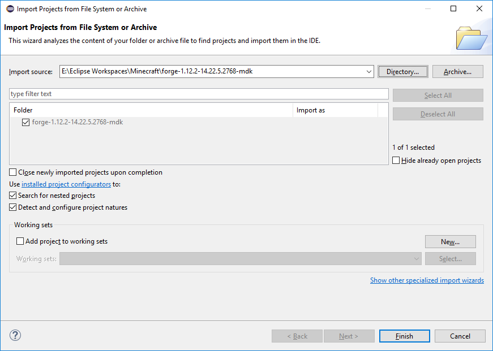
Task: Disable Search for nested projects
Action: point(13,196)
